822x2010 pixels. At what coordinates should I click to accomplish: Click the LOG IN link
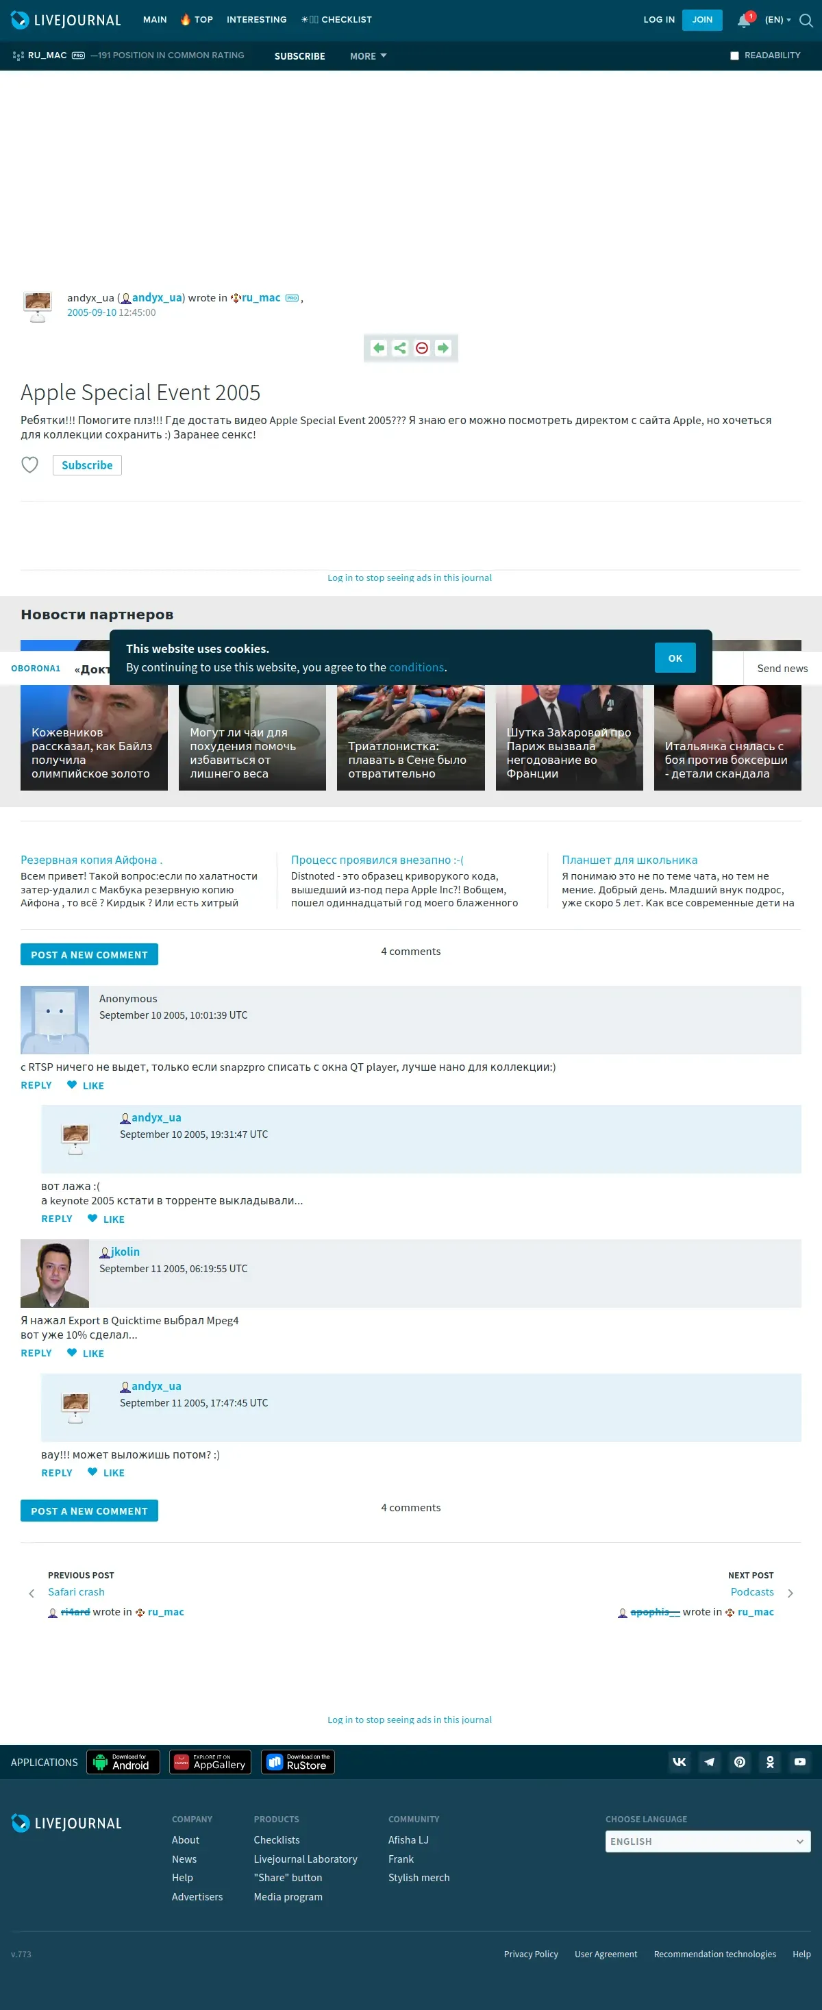click(659, 21)
